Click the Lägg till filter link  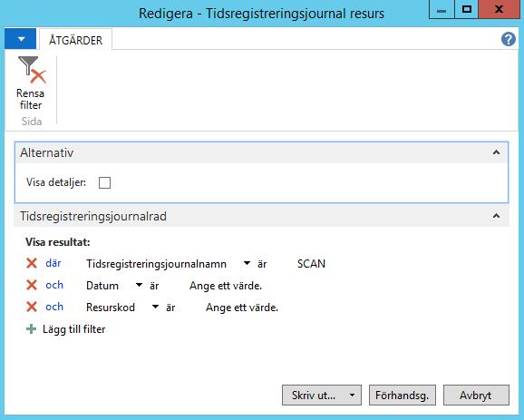coord(73,329)
